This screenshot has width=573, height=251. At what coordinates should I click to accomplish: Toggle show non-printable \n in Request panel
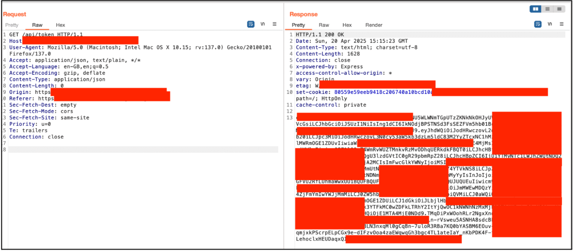(x=263, y=24)
